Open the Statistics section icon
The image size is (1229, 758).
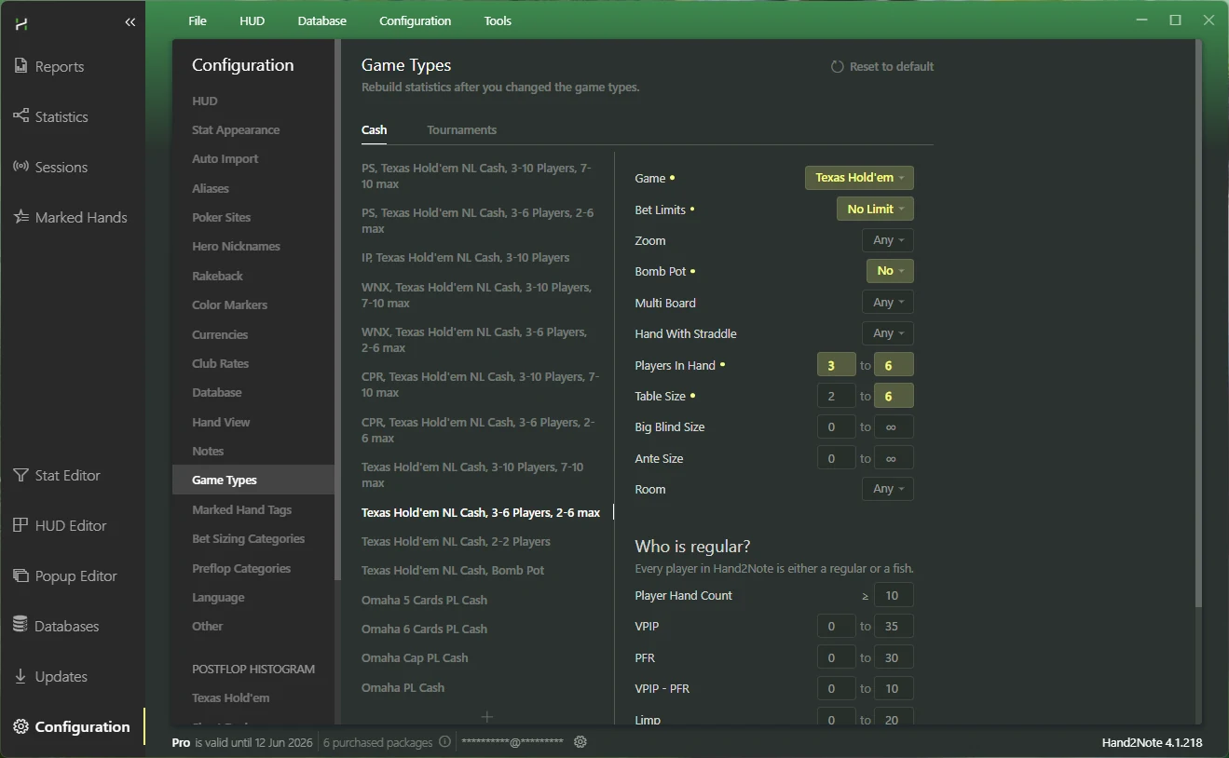pyautogui.click(x=20, y=116)
